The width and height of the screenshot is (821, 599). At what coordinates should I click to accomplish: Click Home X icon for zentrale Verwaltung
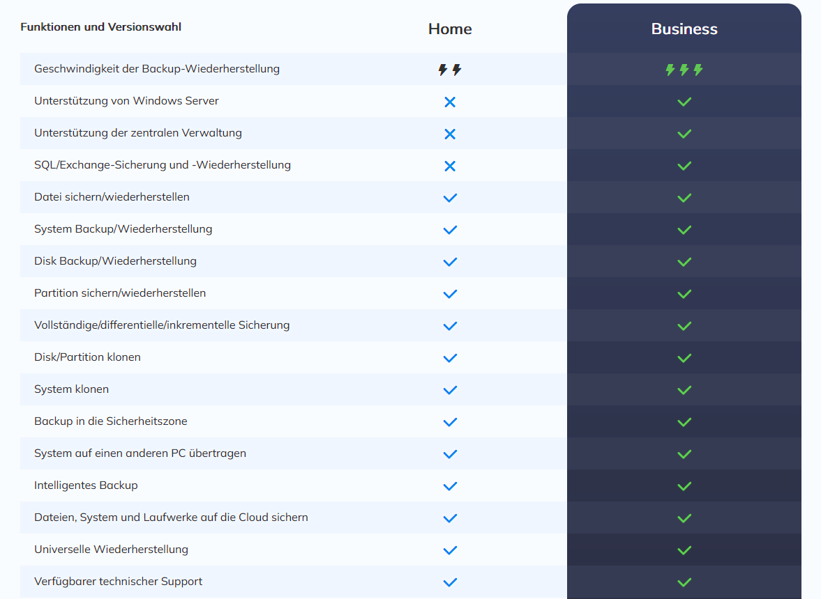[x=450, y=134]
